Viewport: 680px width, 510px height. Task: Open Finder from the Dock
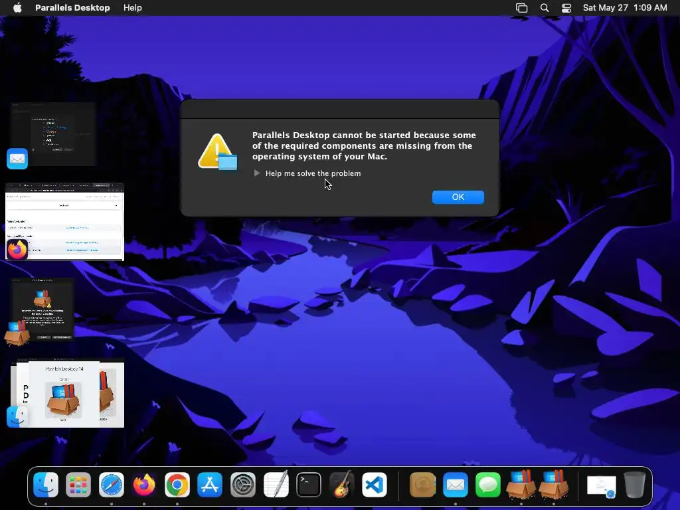[x=46, y=484]
